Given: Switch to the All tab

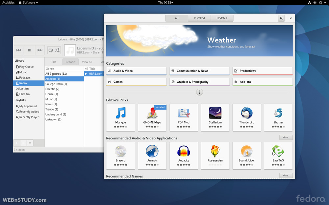Looking at the screenshot, I should [177, 18].
